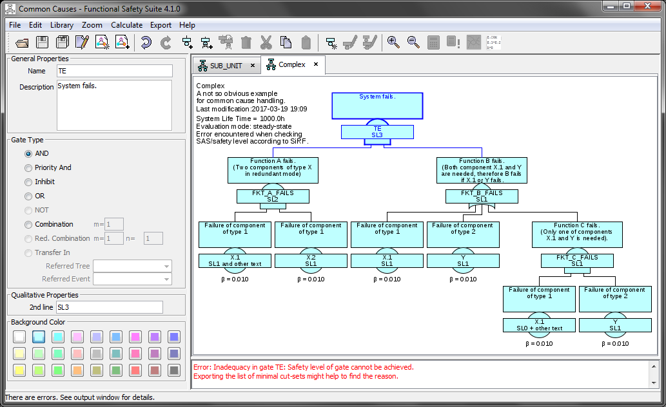666x407 pixels.
Task: Click the Add gate icon in toolbar
Action: click(x=188, y=43)
